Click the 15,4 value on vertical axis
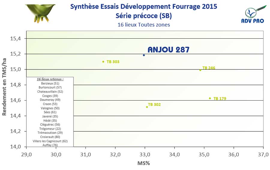The height and width of the screenshot is (170, 270). click(16, 39)
